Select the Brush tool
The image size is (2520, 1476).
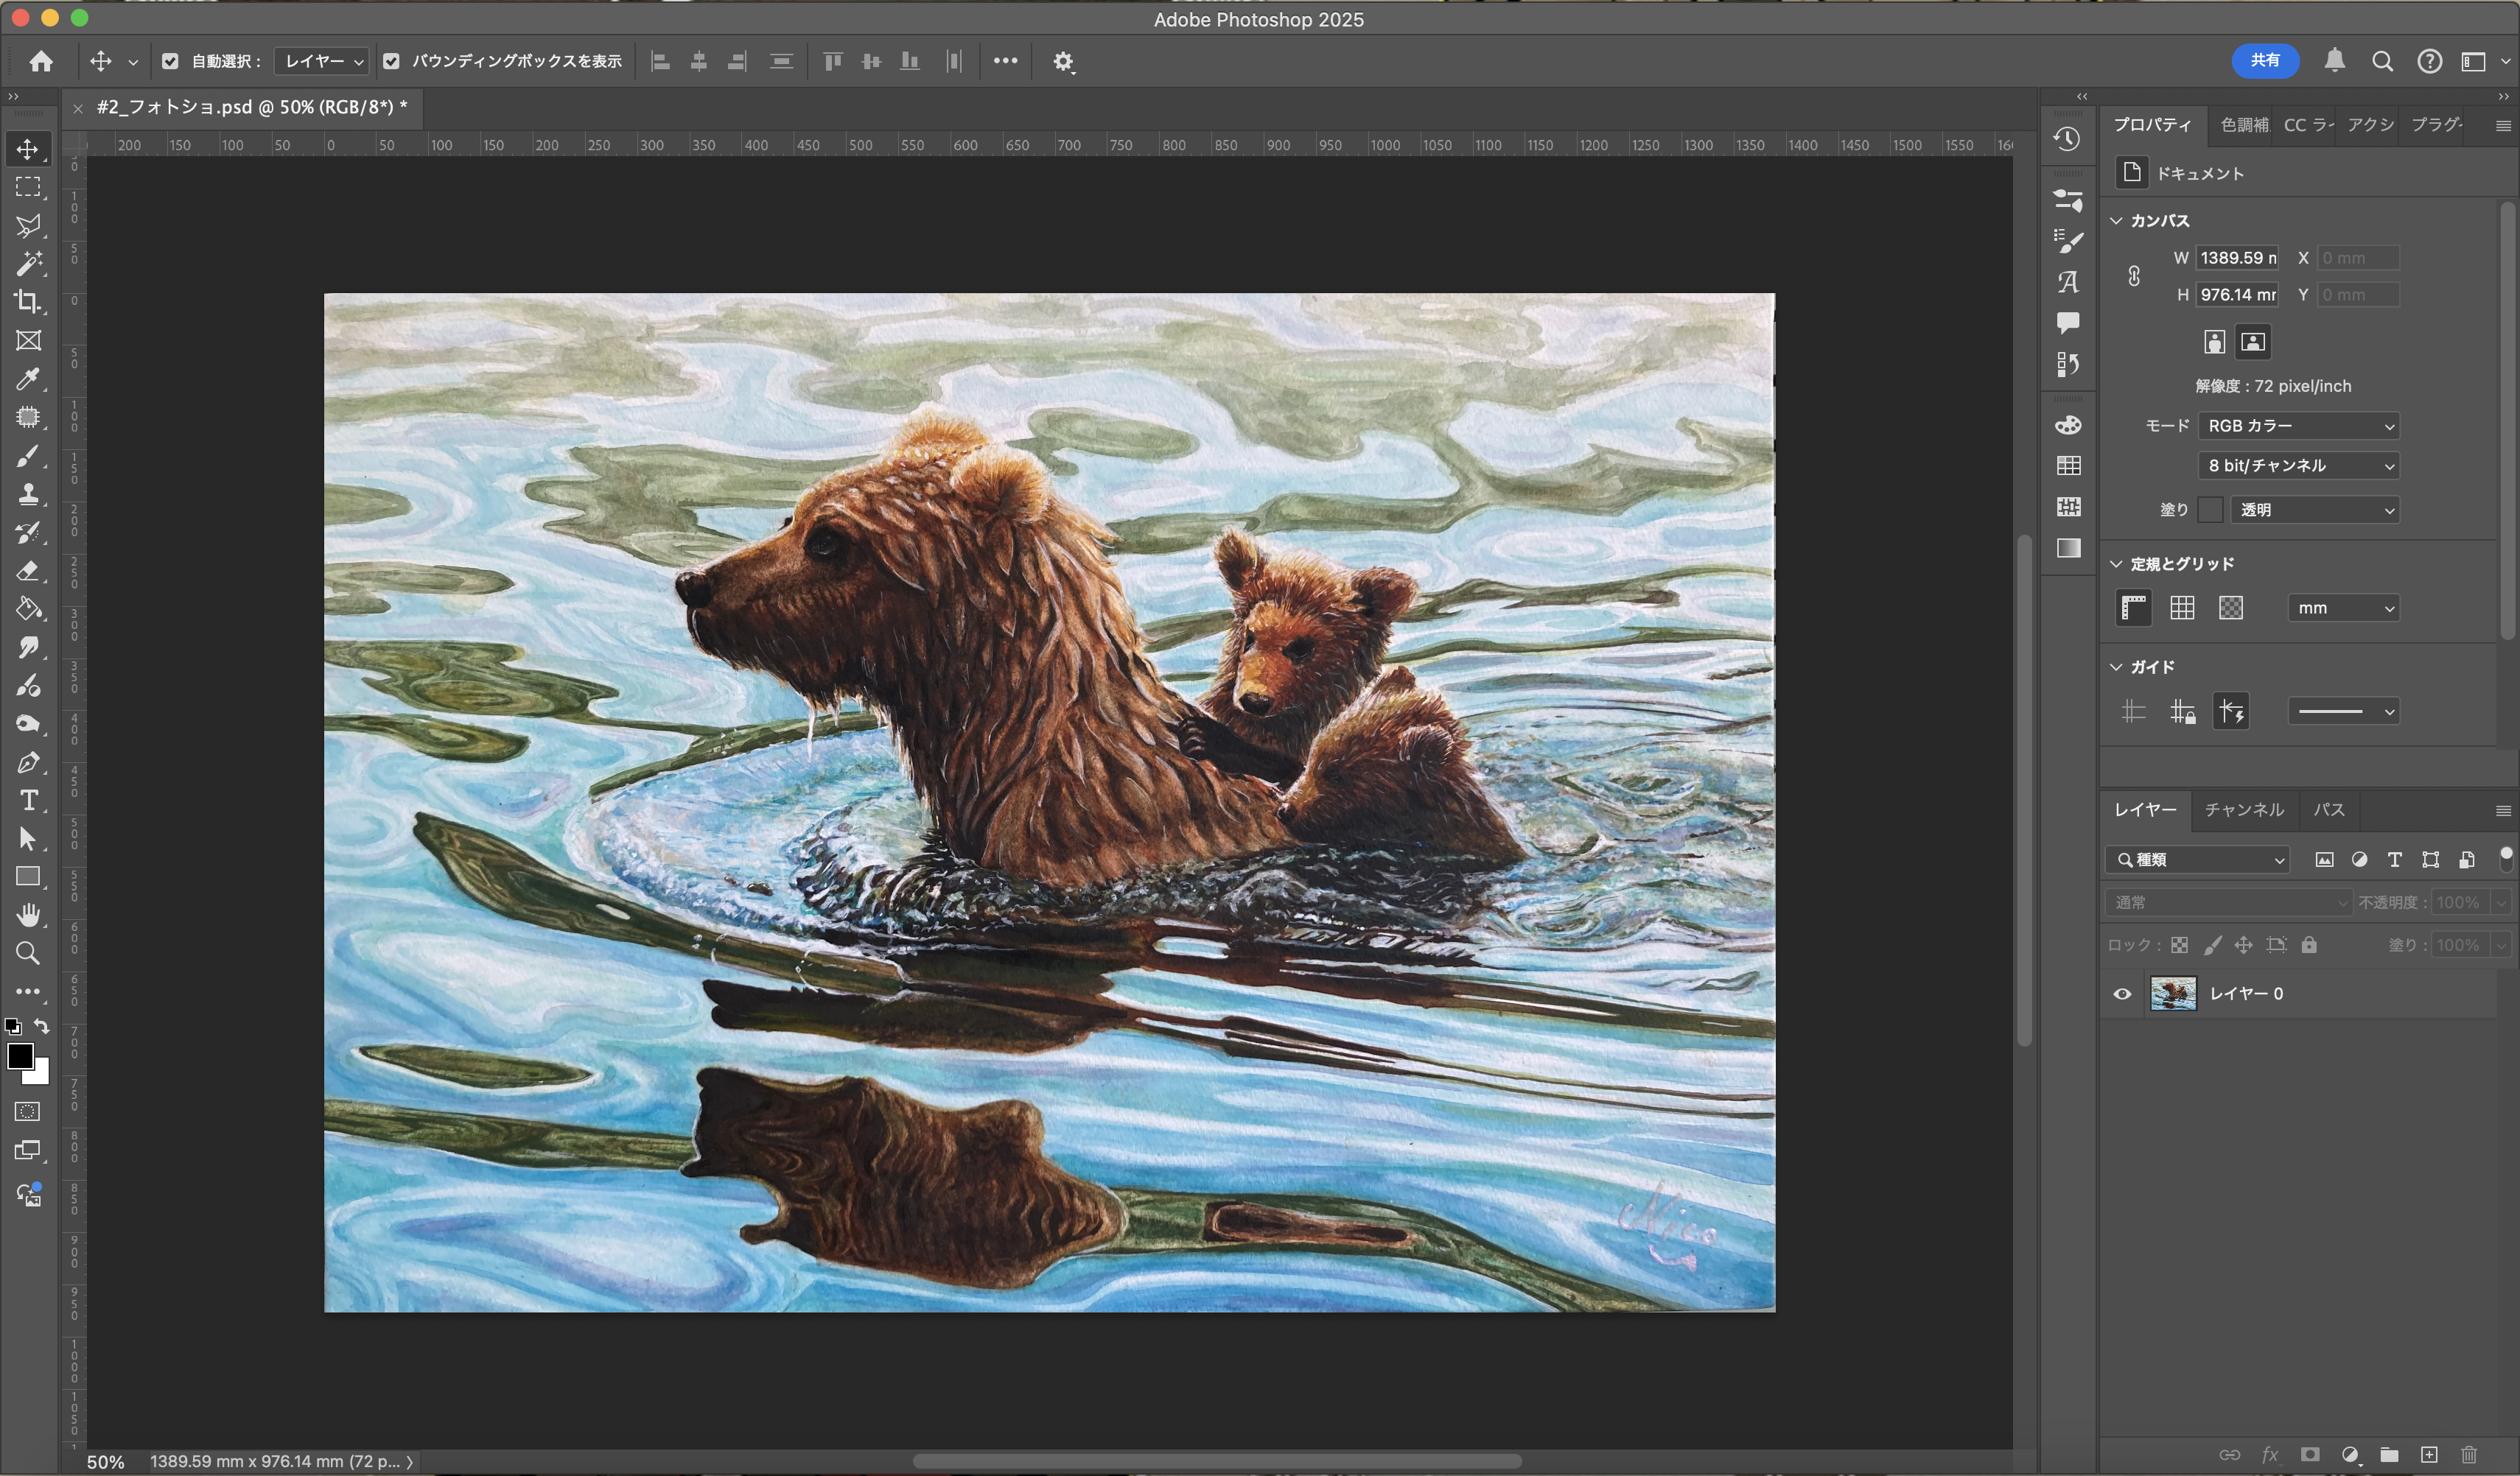click(x=28, y=456)
